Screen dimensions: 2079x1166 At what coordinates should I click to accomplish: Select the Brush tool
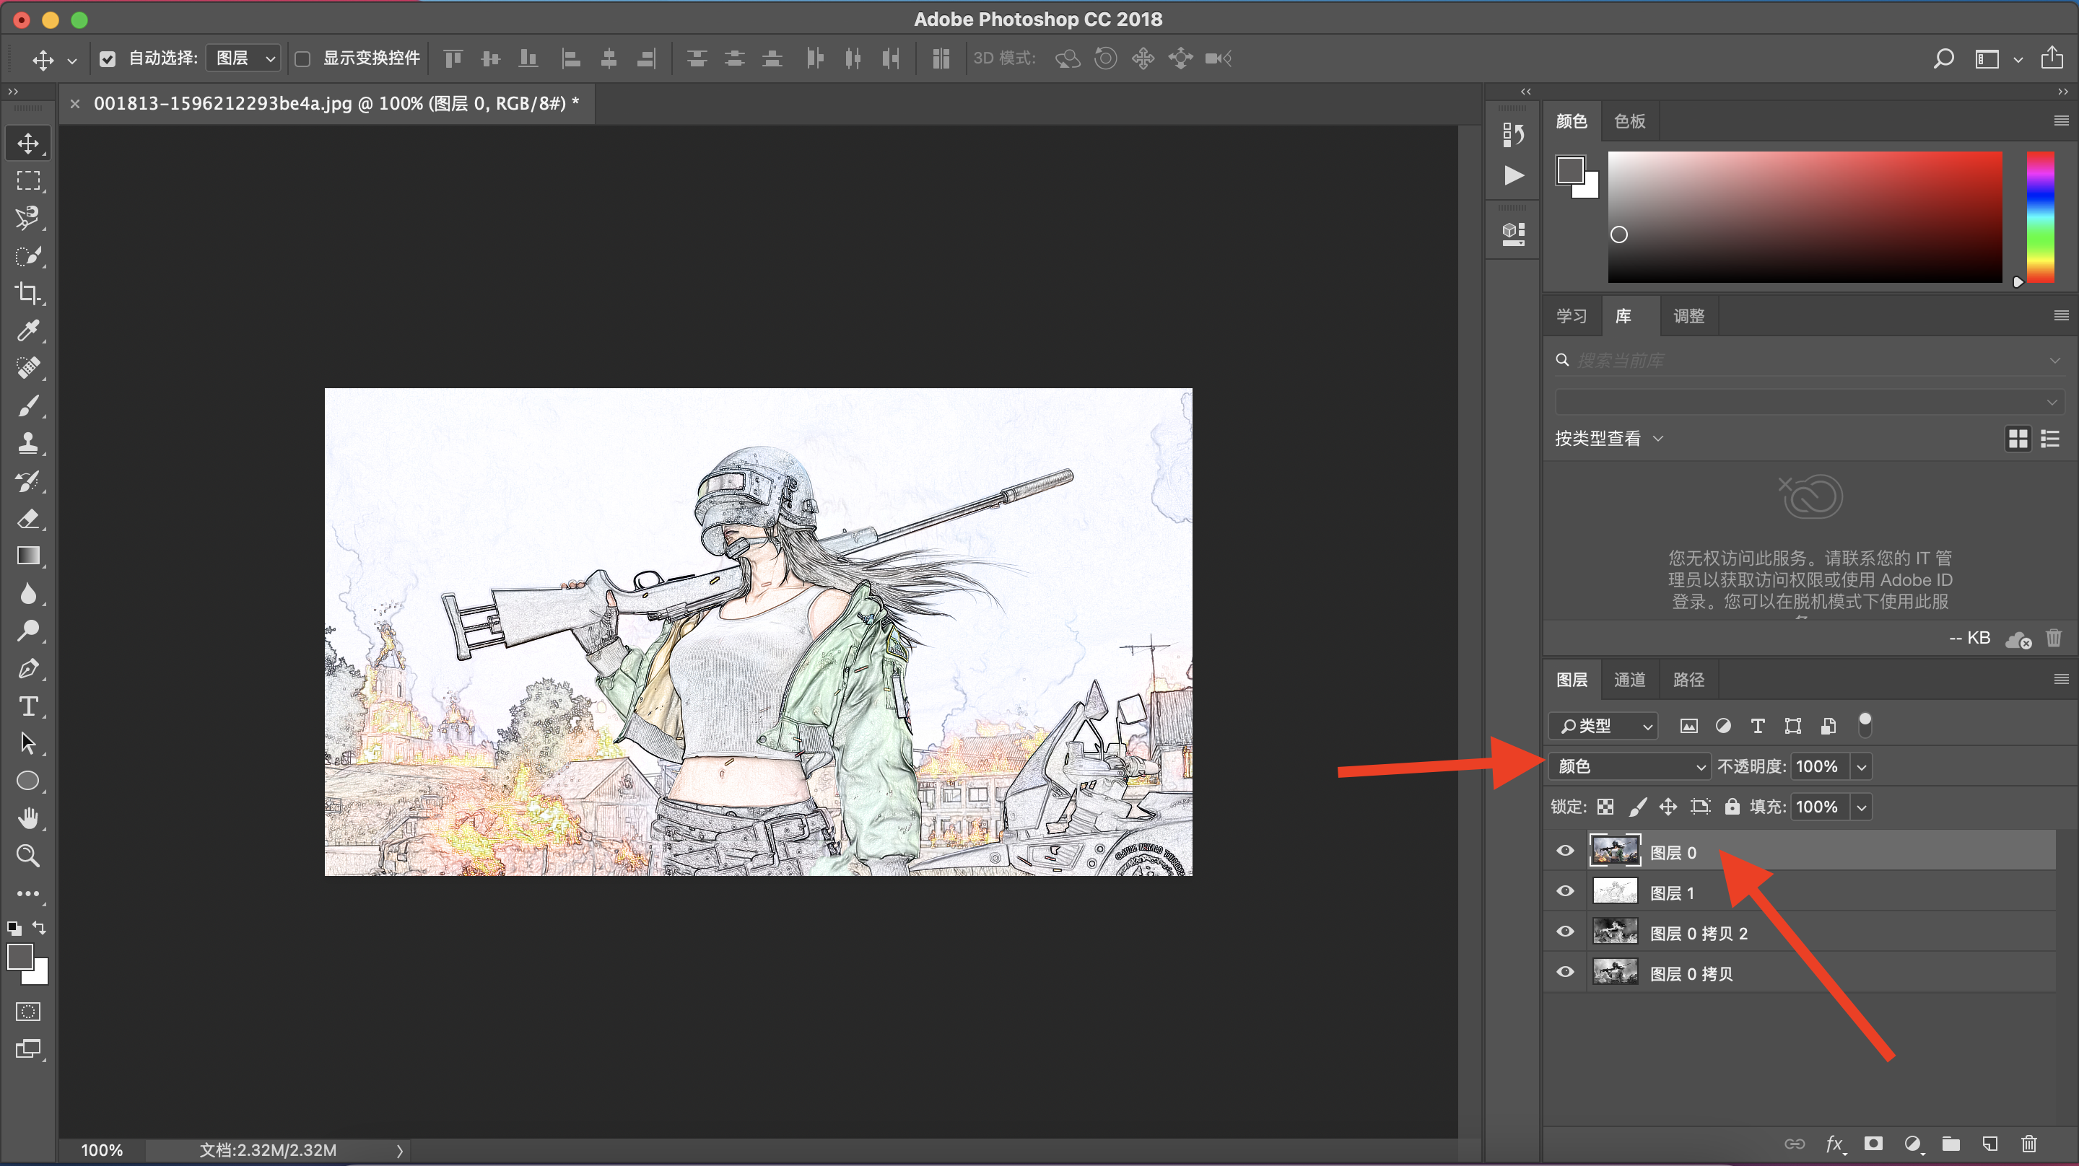click(28, 405)
